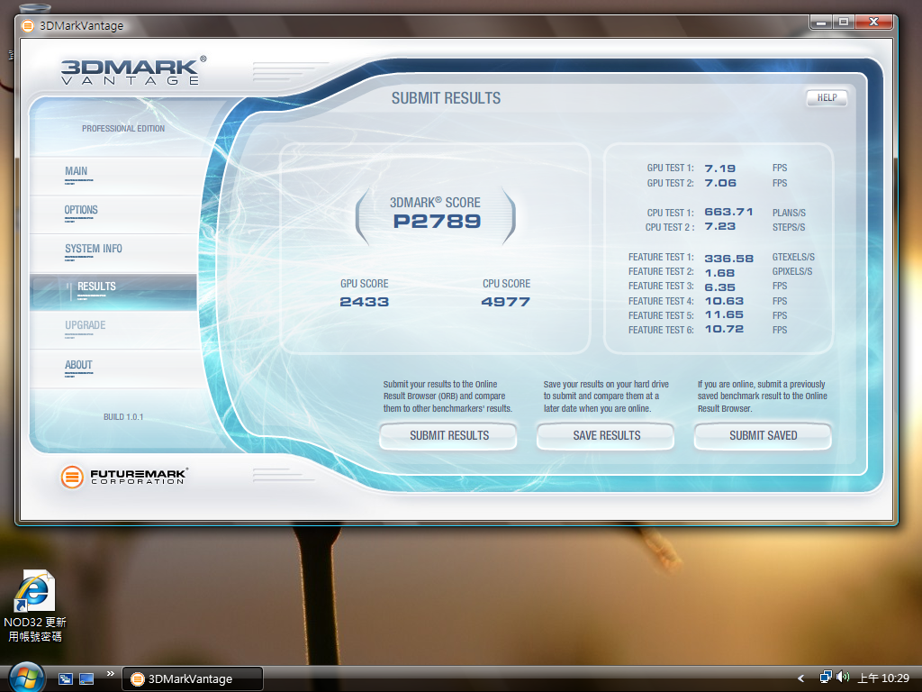Go to the Options section

pos(81,210)
